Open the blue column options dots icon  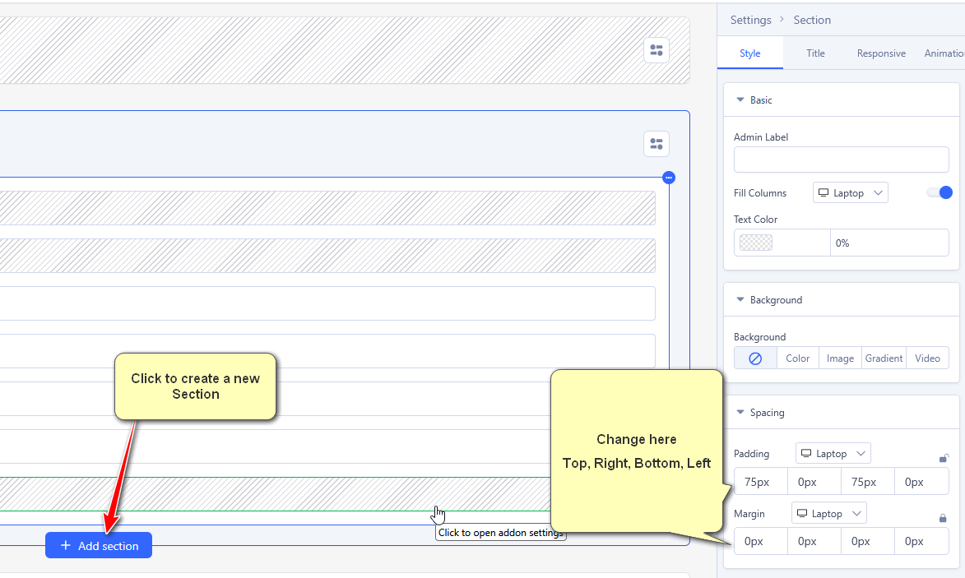pyautogui.click(x=669, y=178)
